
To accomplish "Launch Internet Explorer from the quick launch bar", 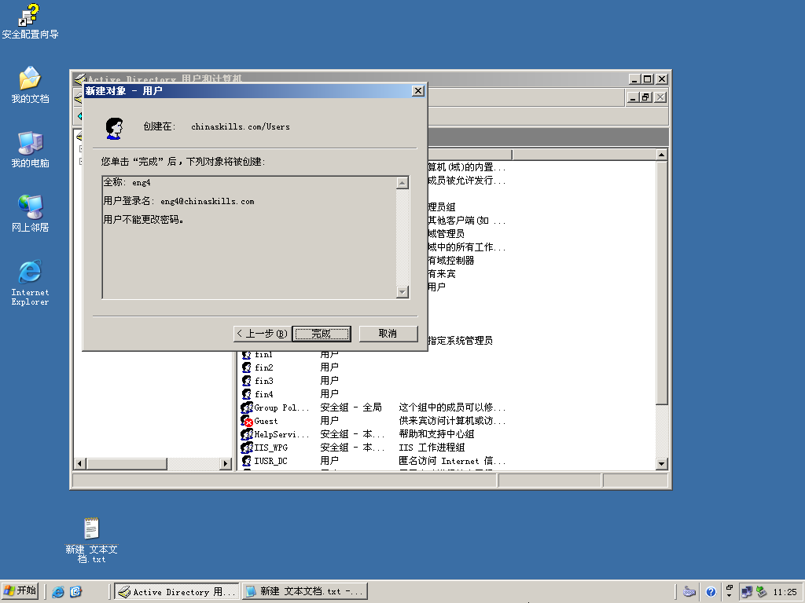I will [58, 592].
